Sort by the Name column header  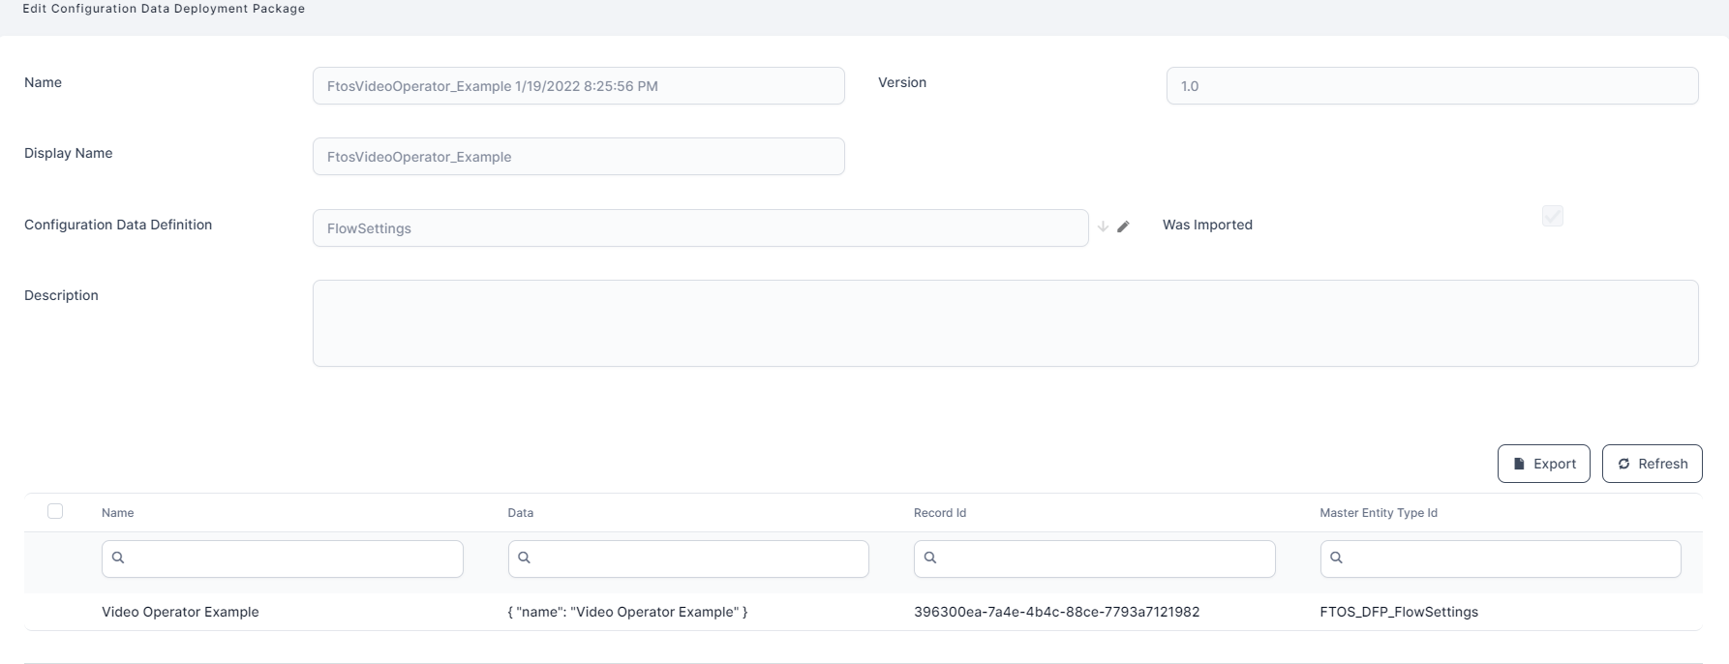pos(118,513)
